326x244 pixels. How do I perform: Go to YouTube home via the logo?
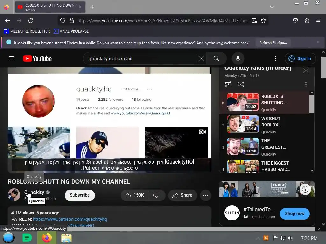point(37,58)
